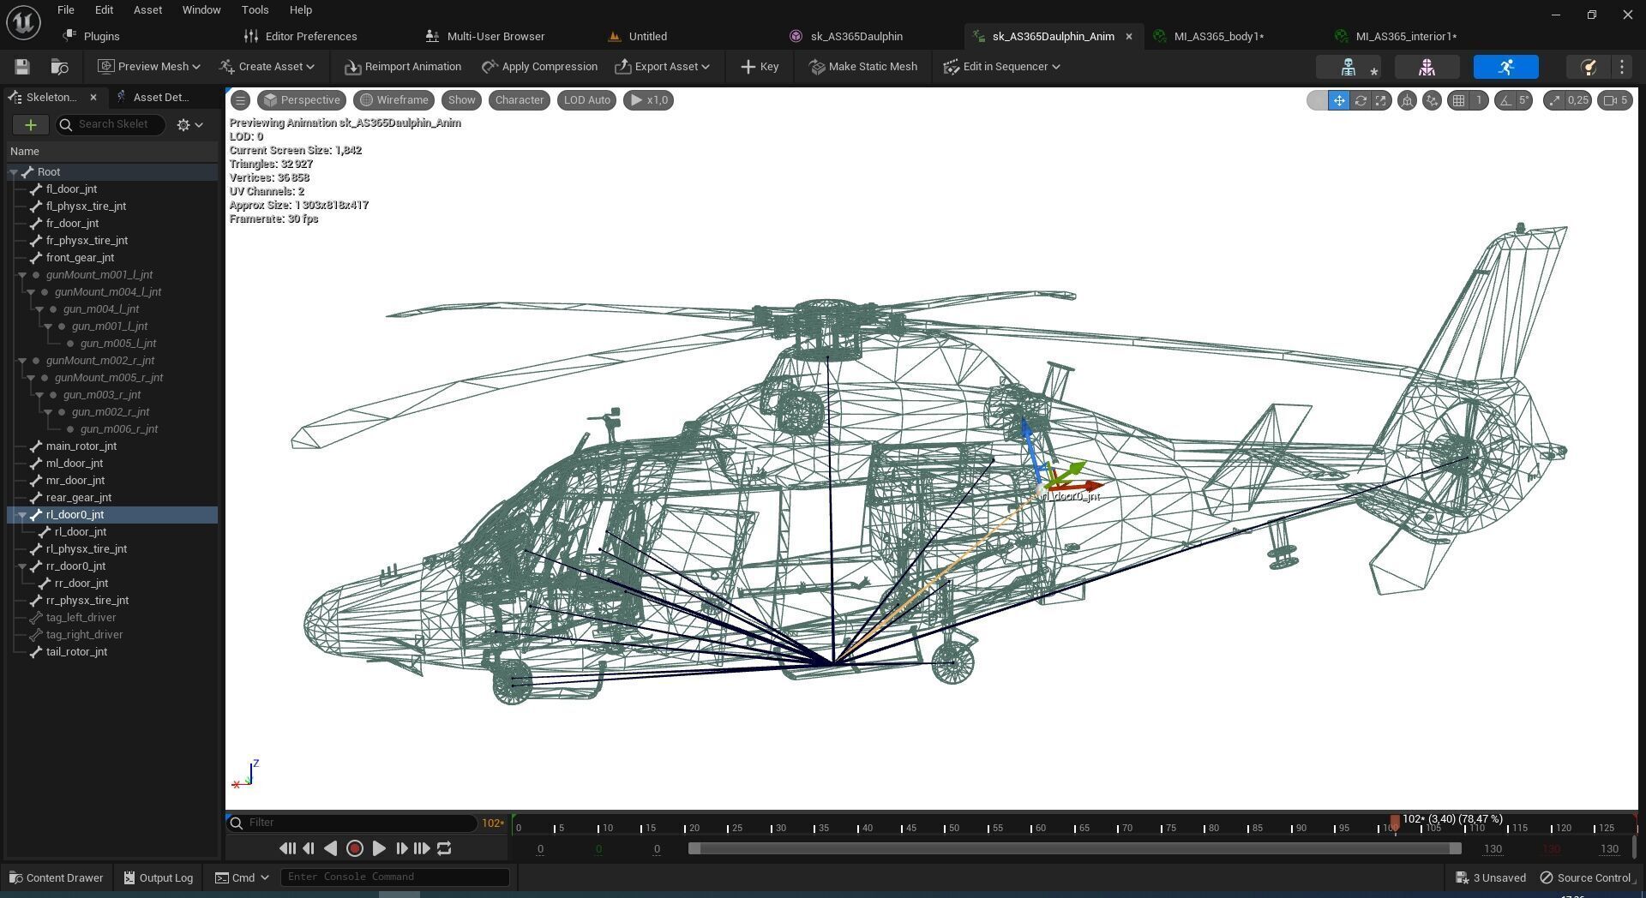Open the Output Log
1646x898 pixels.
click(x=158, y=877)
